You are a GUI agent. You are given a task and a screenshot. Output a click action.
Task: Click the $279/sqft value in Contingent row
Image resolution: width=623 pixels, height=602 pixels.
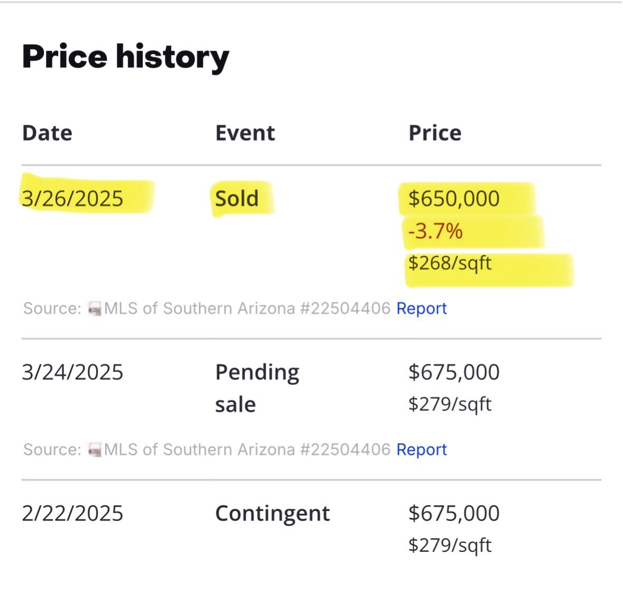450,545
